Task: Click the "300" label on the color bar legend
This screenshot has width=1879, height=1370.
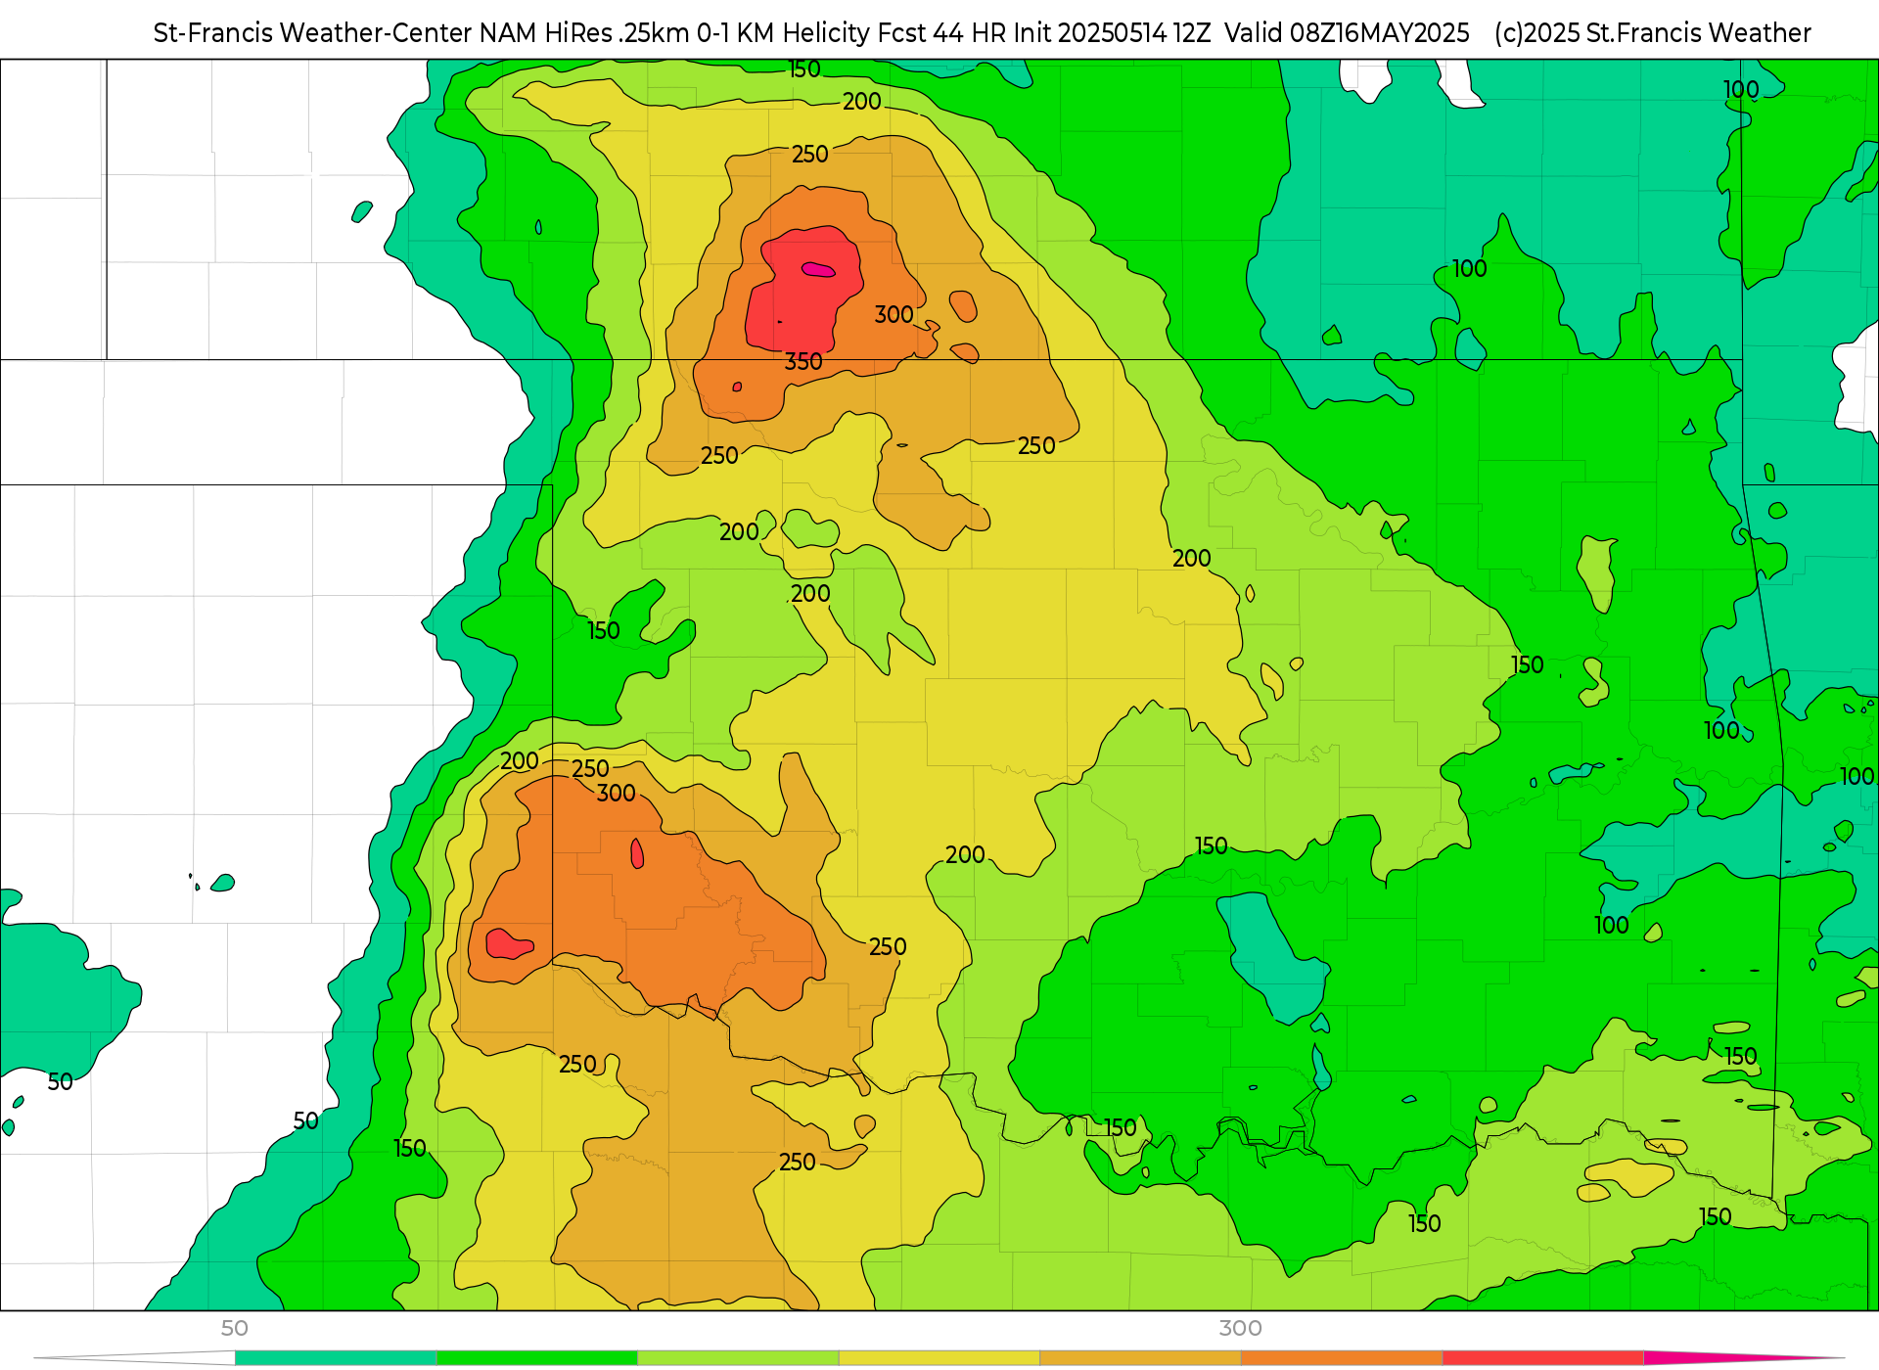Action: [1240, 1328]
